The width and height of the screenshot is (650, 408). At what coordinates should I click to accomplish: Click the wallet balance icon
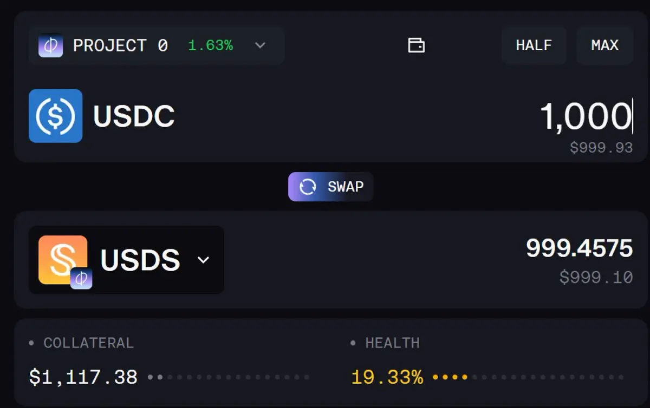click(x=416, y=45)
